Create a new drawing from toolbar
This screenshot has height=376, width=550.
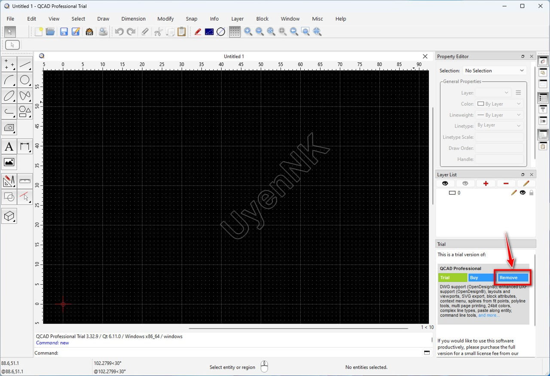pyautogui.click(x=39, y=31)
